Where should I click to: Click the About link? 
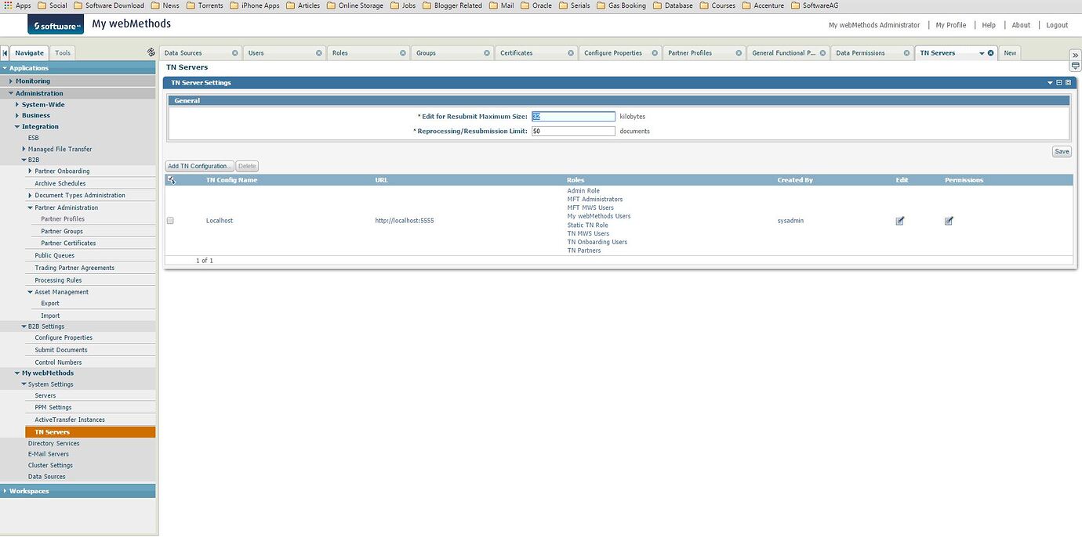[x=1021, y=25]
